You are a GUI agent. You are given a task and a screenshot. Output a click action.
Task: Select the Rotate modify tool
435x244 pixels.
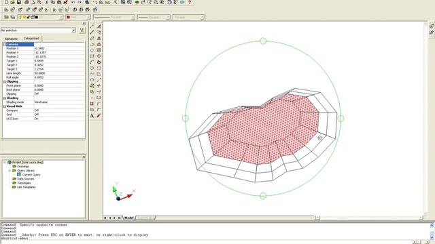(x=99, y=62)
